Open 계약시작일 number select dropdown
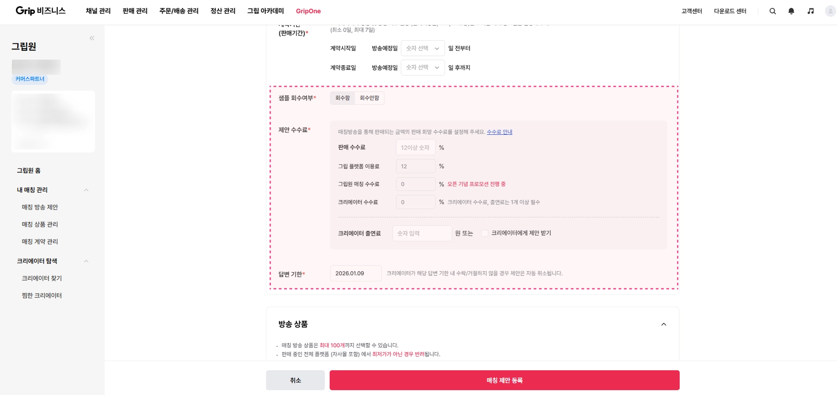The height and width of the screenshot is (395, 837). pos(422,48)
